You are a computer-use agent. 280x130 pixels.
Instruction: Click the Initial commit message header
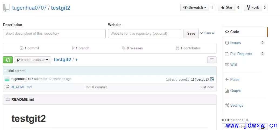click(x=16, y=71)
